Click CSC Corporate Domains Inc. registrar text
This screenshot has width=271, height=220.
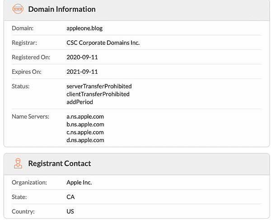[x=103, y=43]
